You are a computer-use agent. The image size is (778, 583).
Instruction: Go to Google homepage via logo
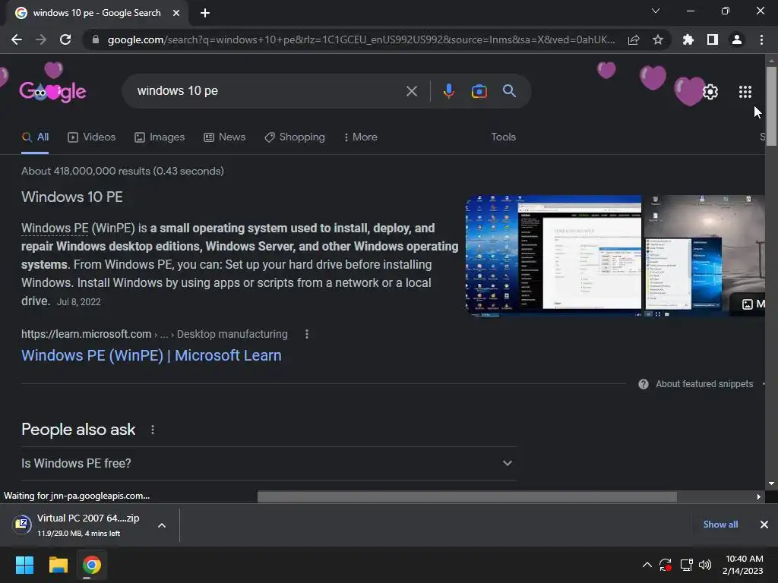coord(52,91)
